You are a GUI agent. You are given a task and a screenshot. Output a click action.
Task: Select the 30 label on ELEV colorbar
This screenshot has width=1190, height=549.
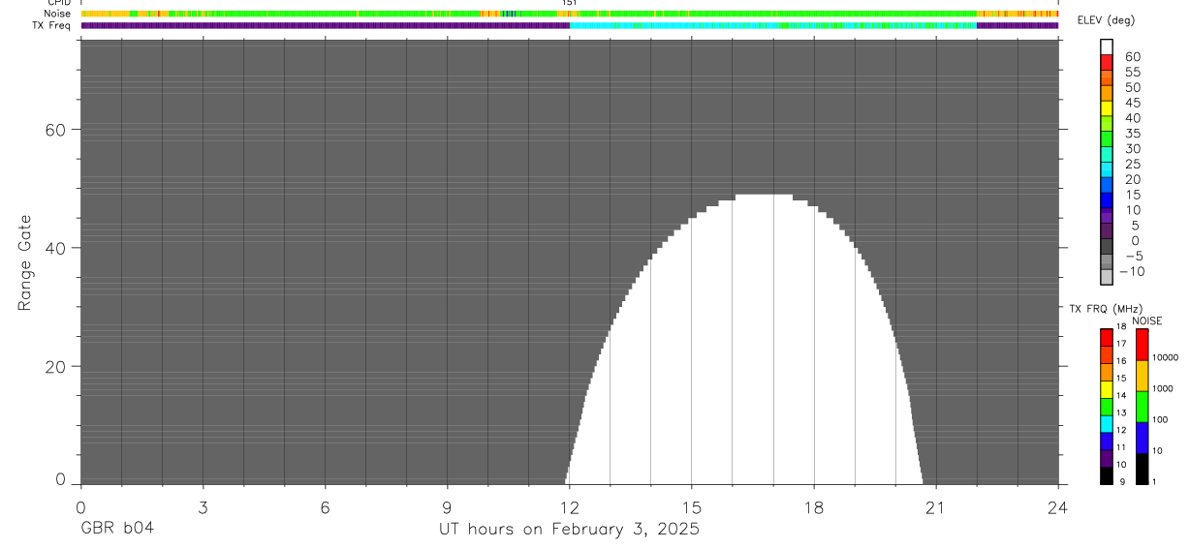(x=1133, y=148)
